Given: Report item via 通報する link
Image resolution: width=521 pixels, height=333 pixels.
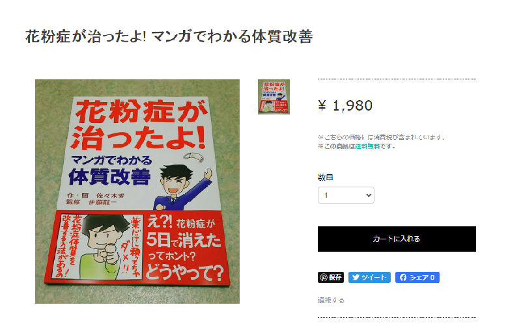Looking at the screenshot, I should point(331,300).
